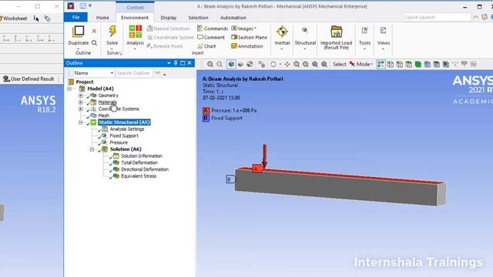Switch to the Selection ribbon tab
This screenshot has height=277, width=493.
(198, 18)
